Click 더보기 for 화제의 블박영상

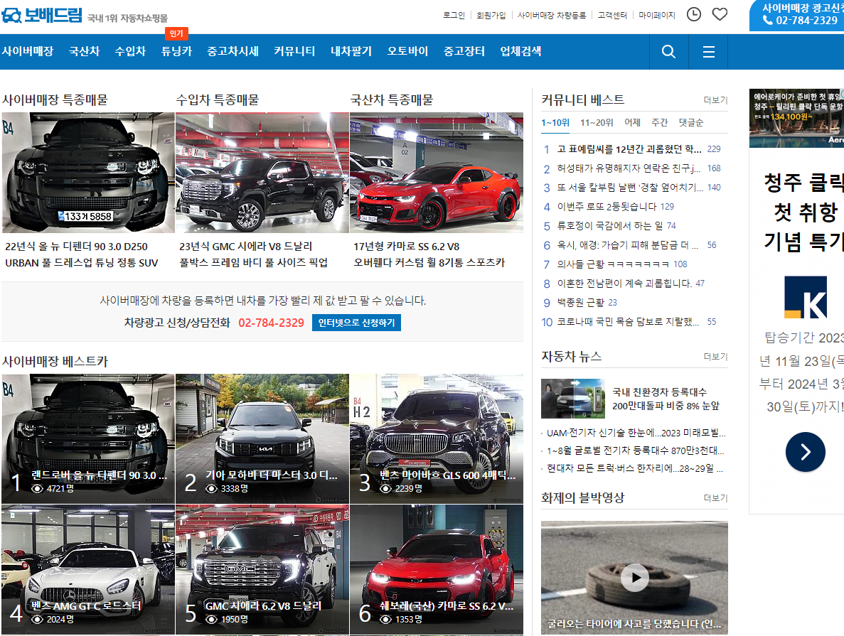[x=715, y=498]
